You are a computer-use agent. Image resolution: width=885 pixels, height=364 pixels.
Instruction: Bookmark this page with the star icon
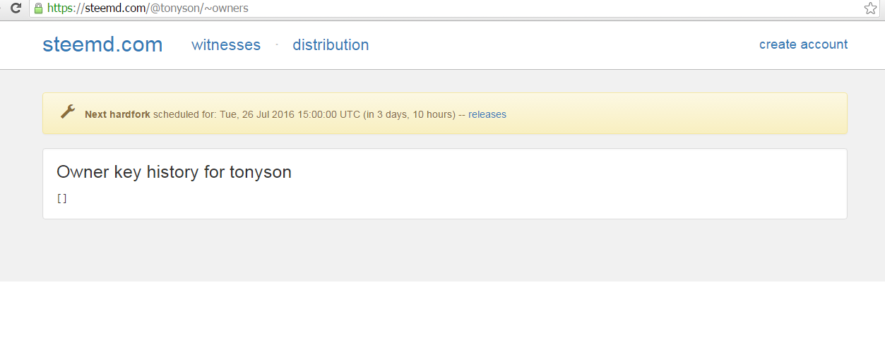click(870, 8)
